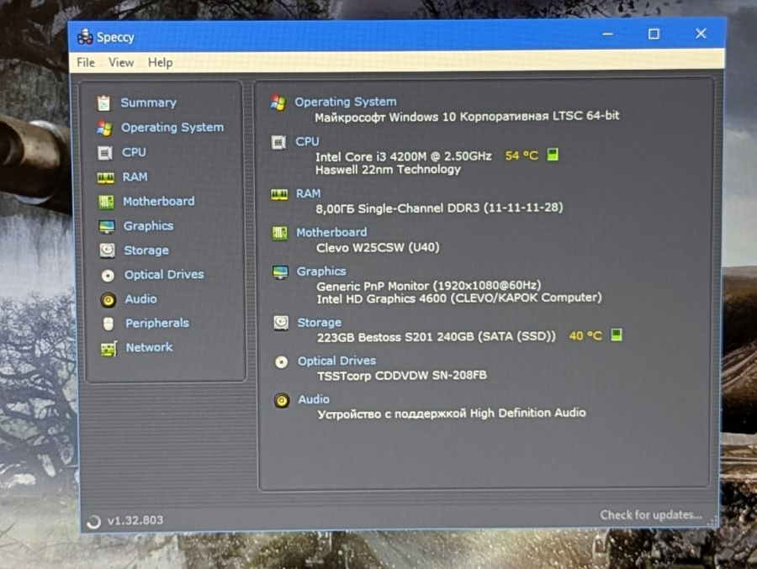Click the Peripherals mouse icon in sidebar
The width and height of the screenshot is (757, 569).
109,324
